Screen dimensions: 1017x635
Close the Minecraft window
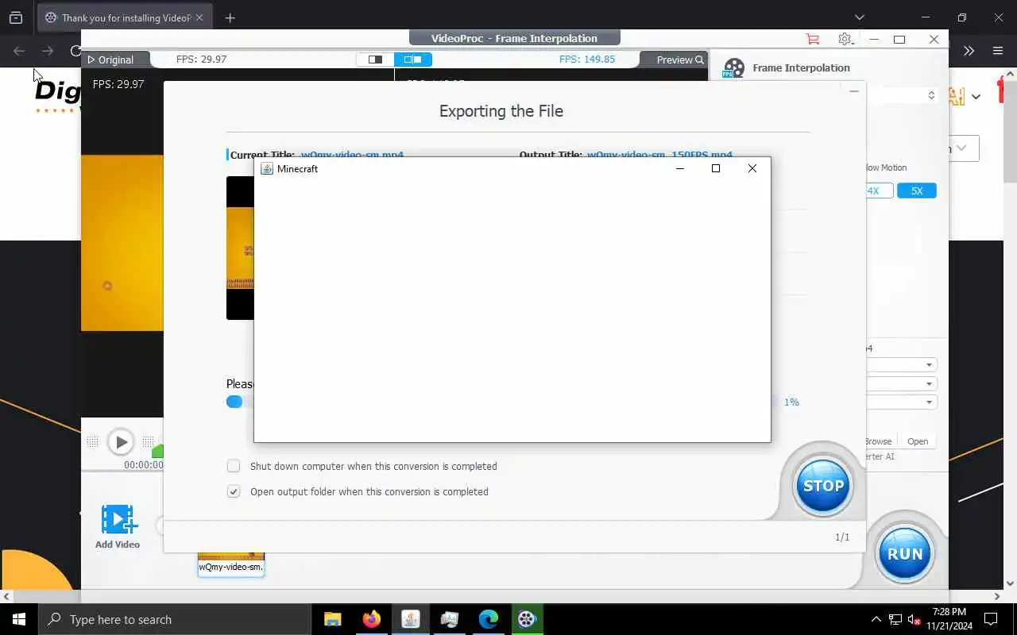(752, 168)
